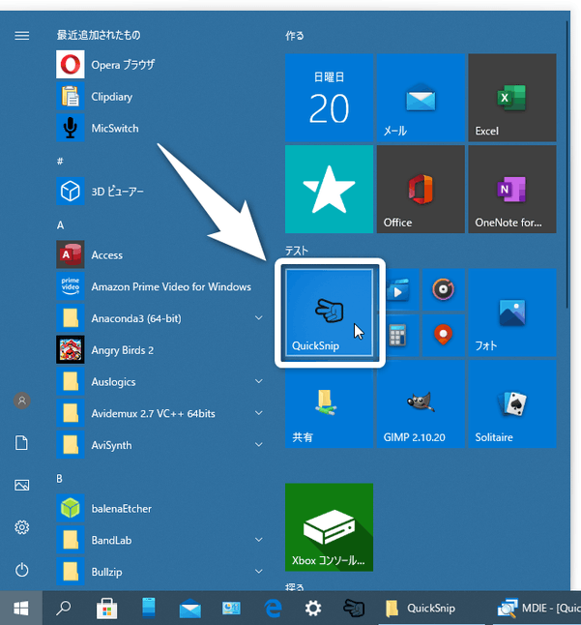
Task: Click the テスト tile group heading
Action: tap(297, 251)
